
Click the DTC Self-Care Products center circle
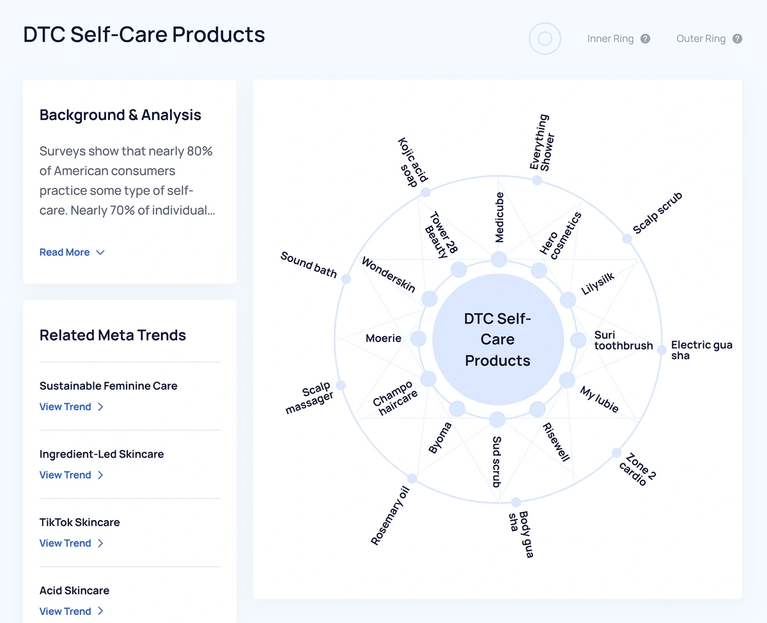(497, 339)
